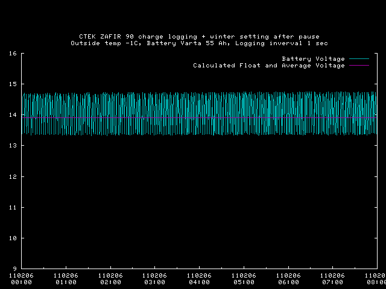This screenshot has width=386, height=289.
Task: Select the "Calculated Float and Average Voltage" legend label
Action: 268,66
